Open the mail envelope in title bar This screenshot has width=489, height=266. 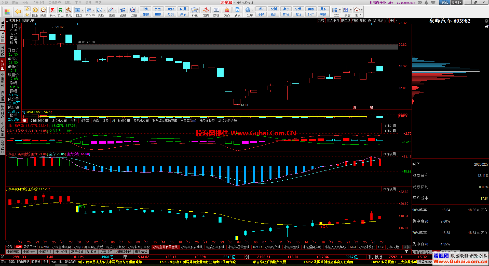point(420,3)
